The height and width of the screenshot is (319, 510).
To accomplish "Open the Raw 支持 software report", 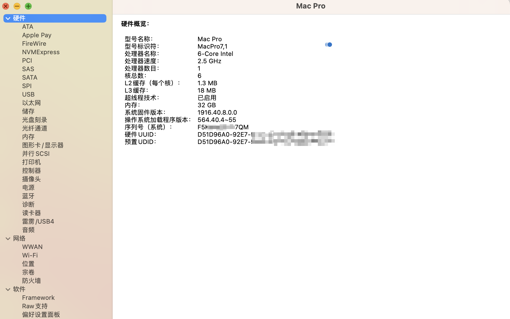I will tap(35, 306).
